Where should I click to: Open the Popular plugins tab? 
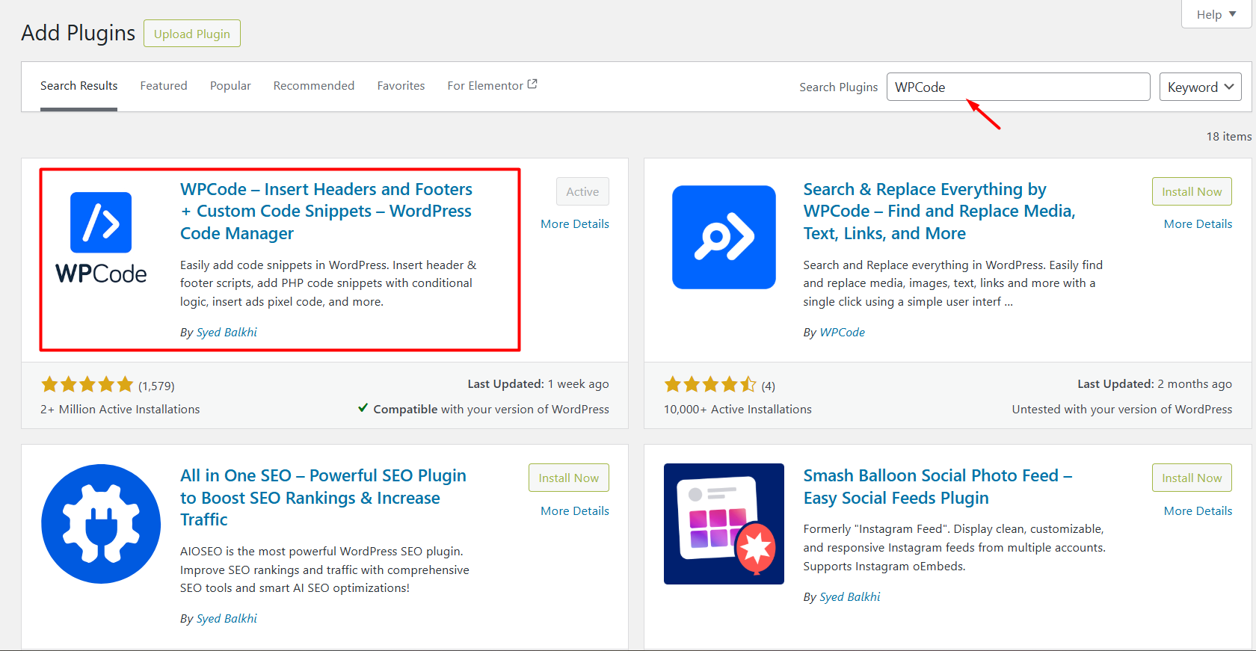click(230, 86)
